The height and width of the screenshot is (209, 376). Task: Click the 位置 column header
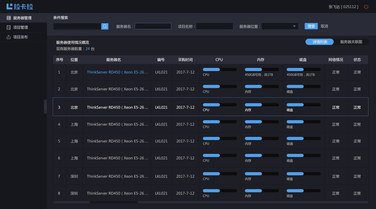[x=74, y=60]
